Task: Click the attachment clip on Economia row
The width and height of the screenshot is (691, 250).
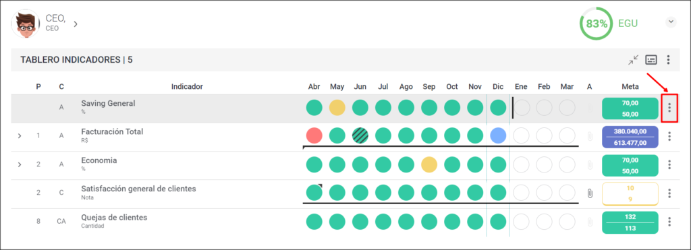Action: coord(590,165)
